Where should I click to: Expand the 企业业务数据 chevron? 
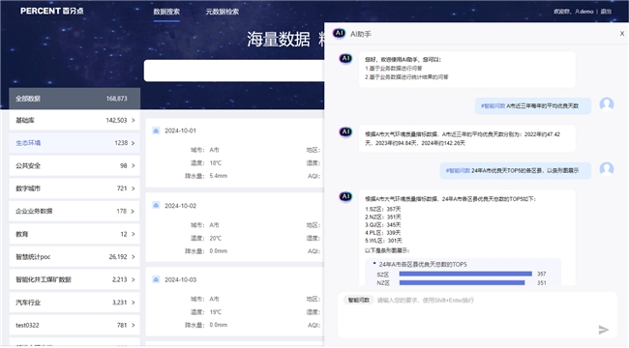point(134,212)
